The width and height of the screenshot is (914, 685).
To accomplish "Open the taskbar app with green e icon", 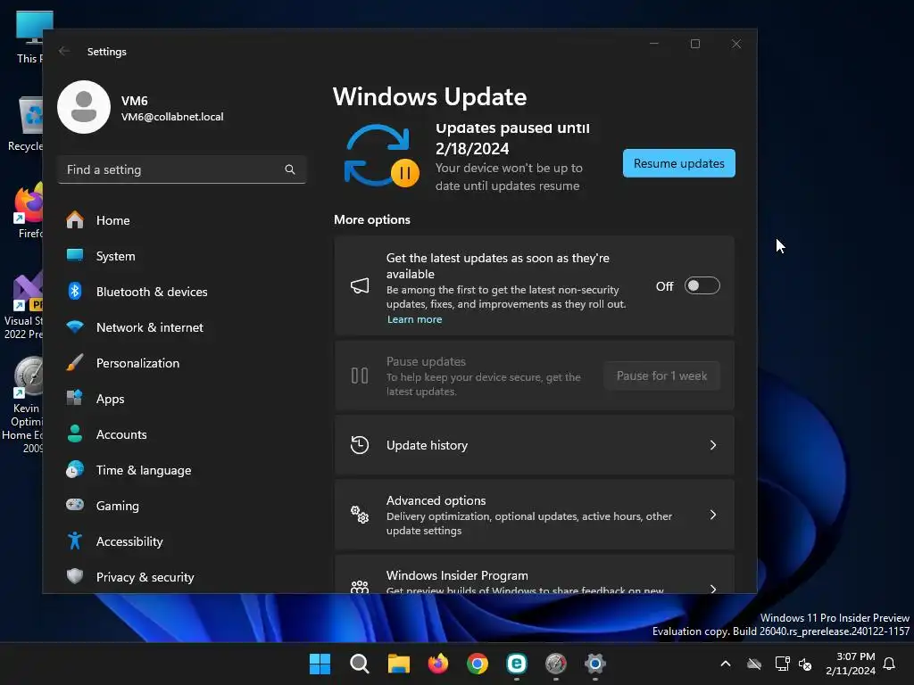I will (517, 664).
